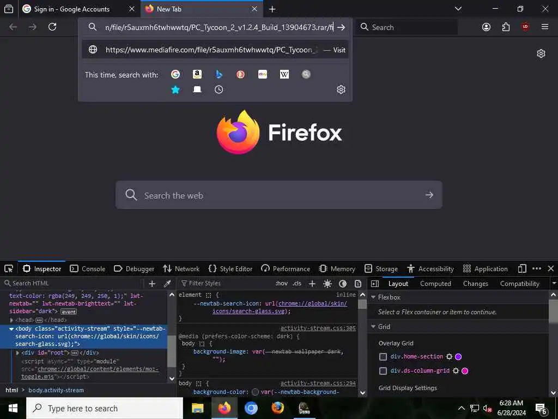558x419 pixels.
Task: Enable grid overlay for div.home-section
Action: coord(383,357)
